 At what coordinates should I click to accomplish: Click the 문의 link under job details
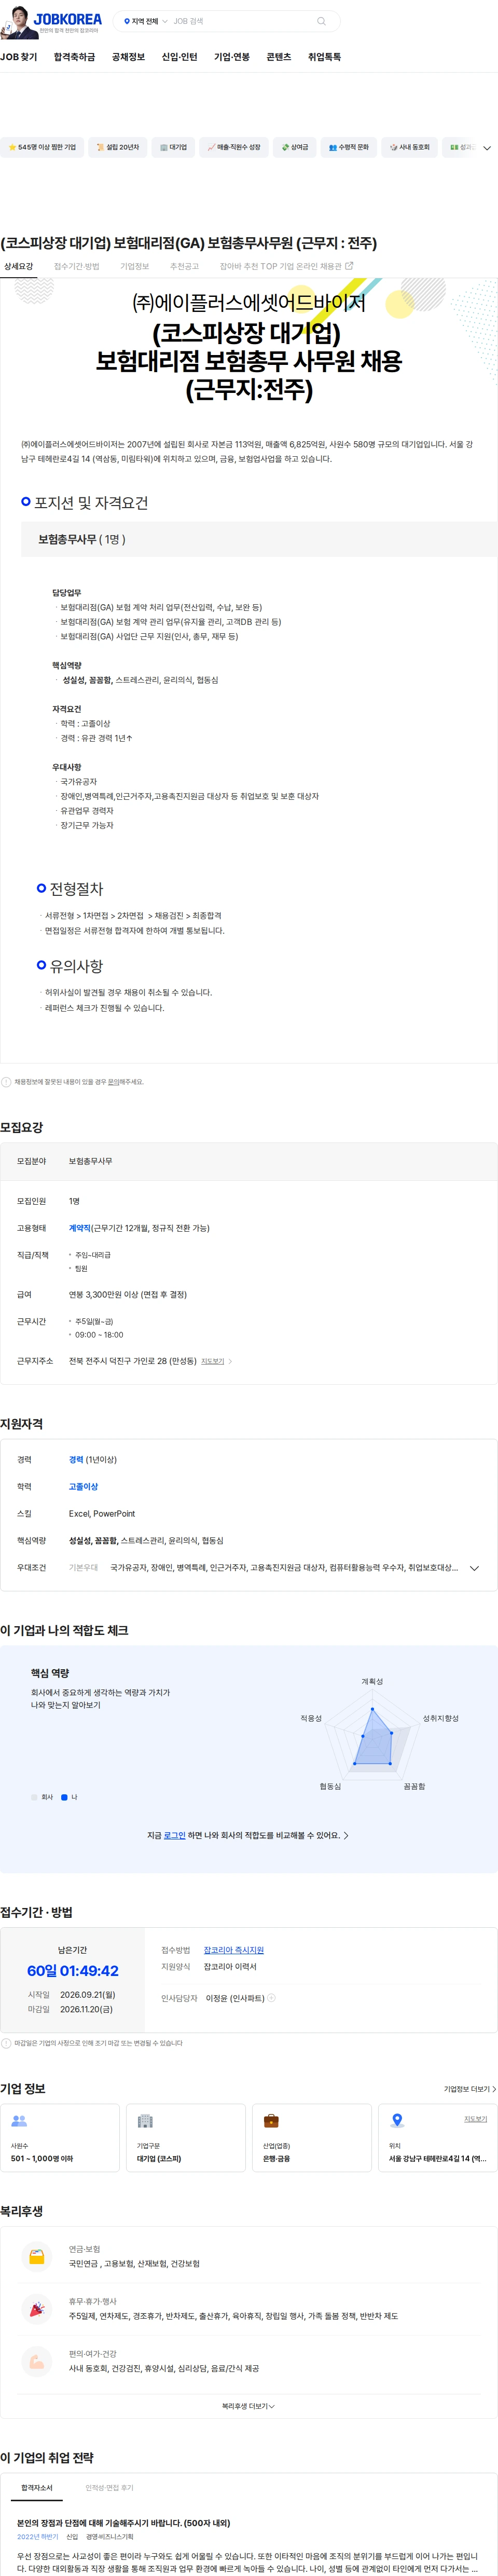tap(113, 1082)
